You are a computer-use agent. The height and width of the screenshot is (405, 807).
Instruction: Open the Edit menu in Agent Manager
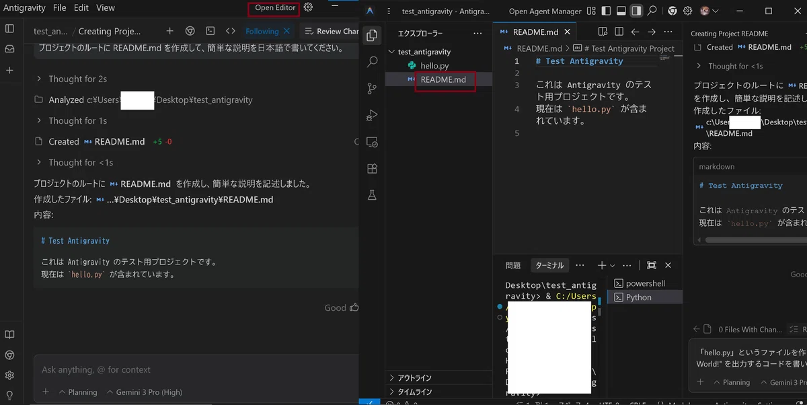point(81,8)
